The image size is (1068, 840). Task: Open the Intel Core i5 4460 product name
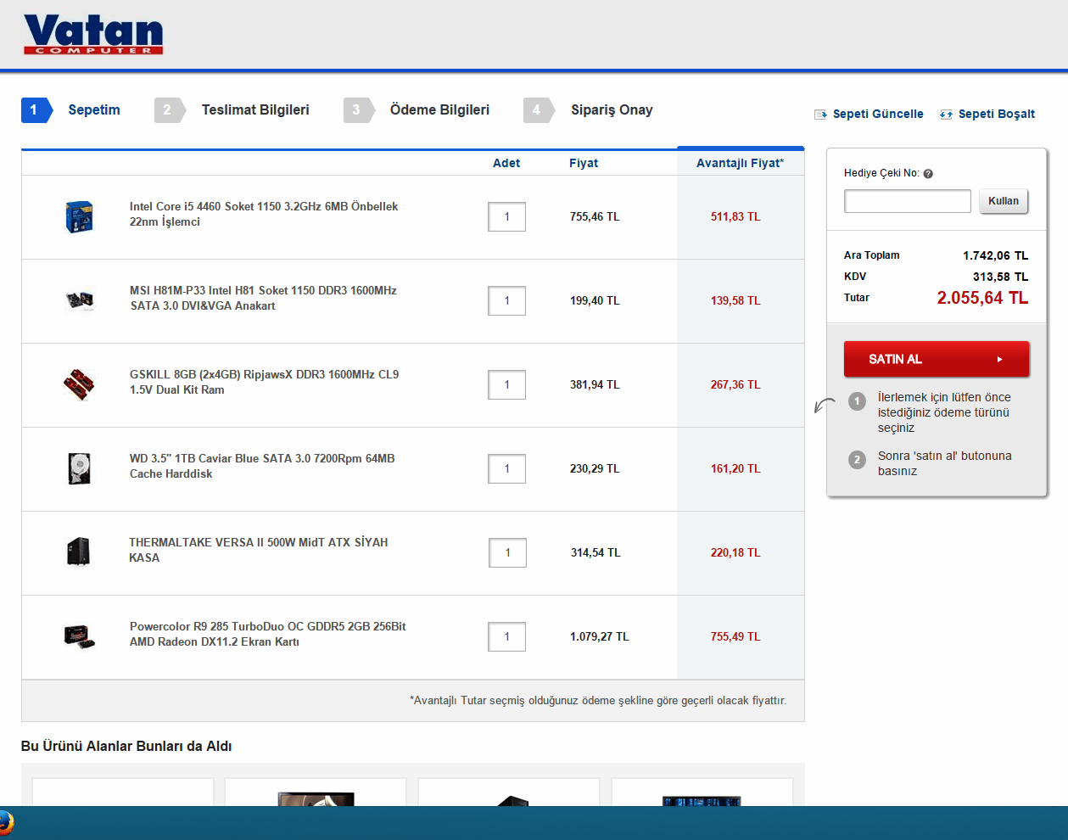tap(264, 214)
